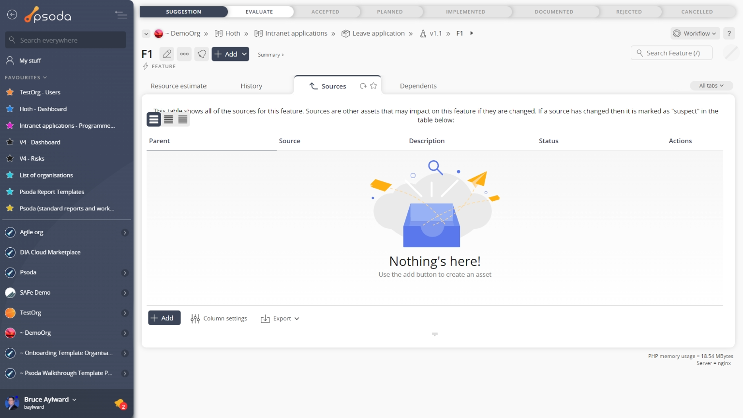The height and width of the screenshot is (418, 743).
Task: Select the Cancelled workflow stage
Action: pos(697,12)
